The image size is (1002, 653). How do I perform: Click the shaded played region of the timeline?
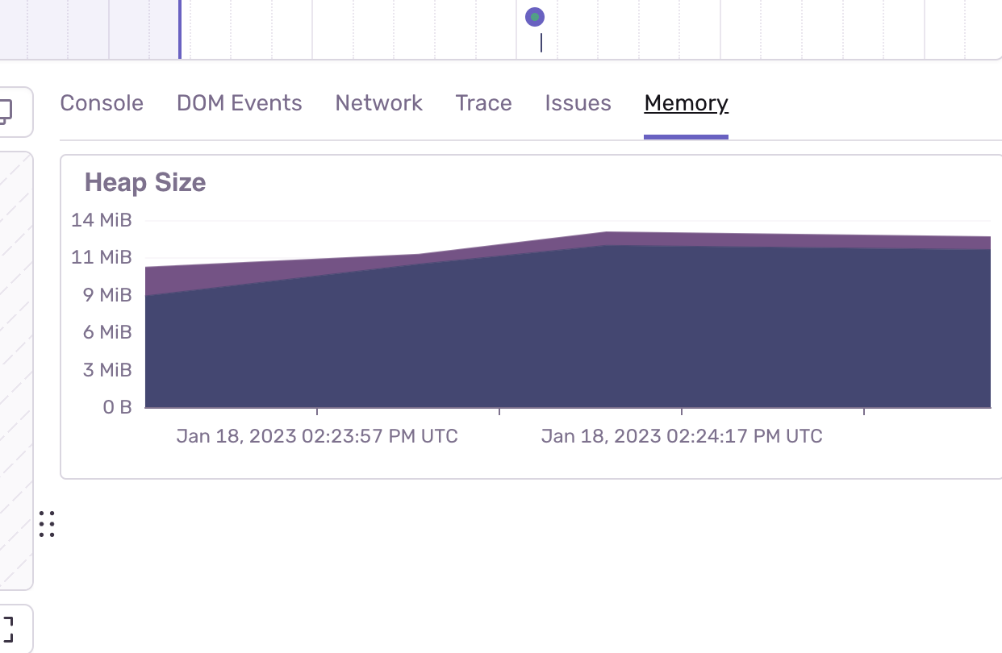pos(89,29)
